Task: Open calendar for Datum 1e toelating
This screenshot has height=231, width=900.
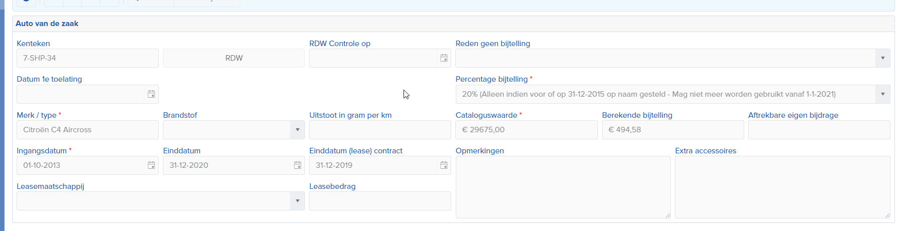Action: click(151, 94)
